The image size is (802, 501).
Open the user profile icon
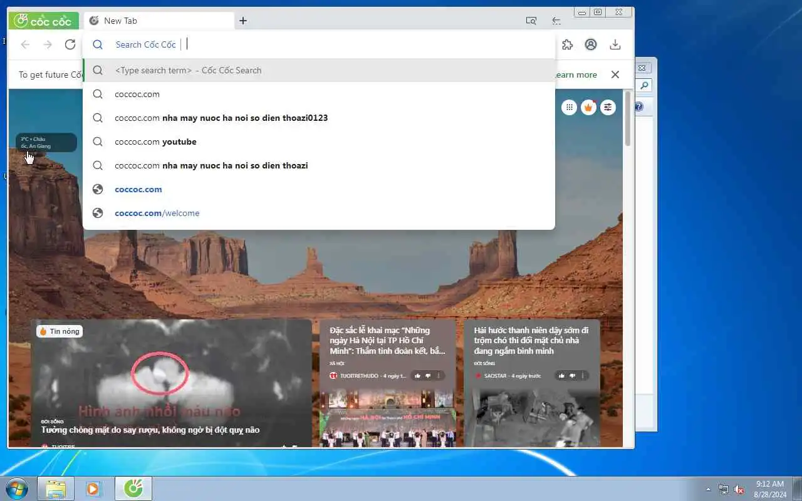pos(591,44)
